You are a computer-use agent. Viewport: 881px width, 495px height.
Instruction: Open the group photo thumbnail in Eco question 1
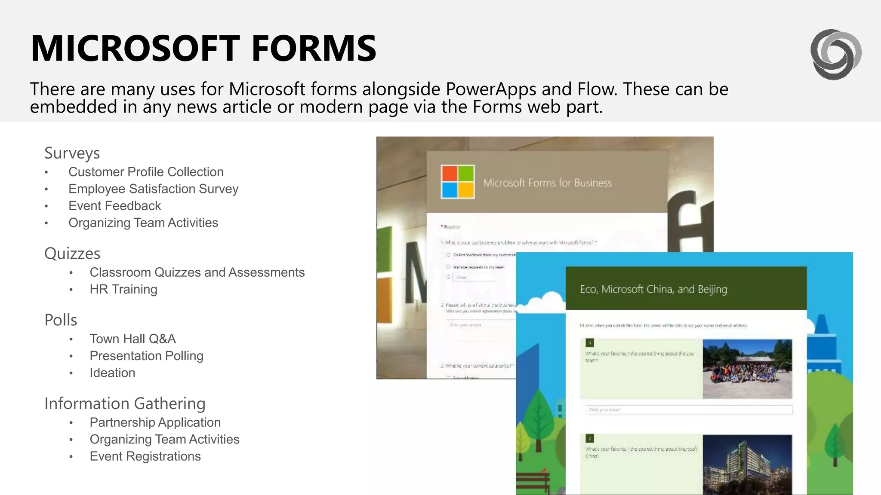point(747,369)
